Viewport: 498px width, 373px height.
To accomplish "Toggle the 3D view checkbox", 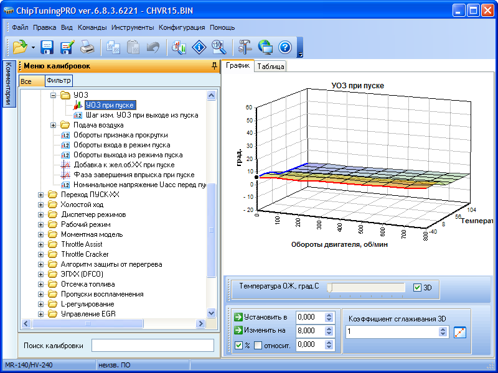I will click(417, 287).
